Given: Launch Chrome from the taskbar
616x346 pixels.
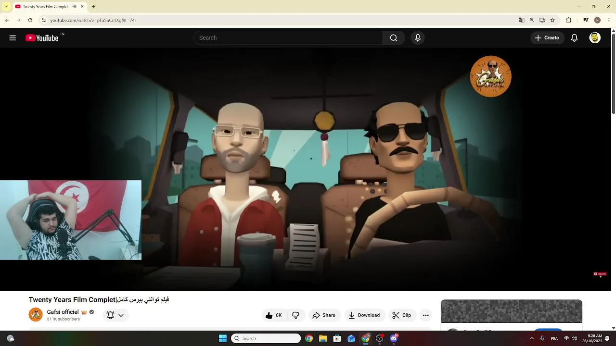Looking at the screenshot, I should 309,338.
